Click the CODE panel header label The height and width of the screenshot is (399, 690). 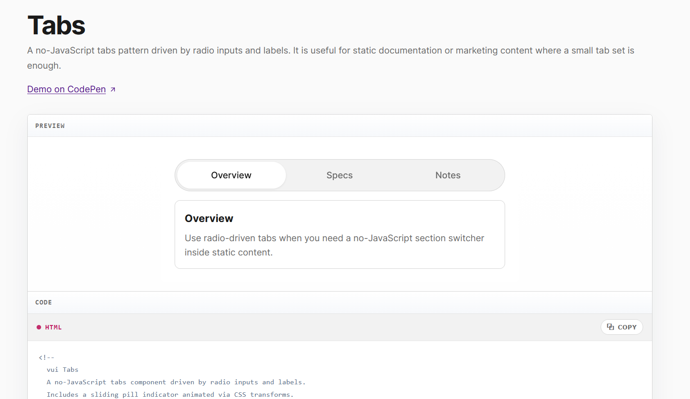click(43, 302)
